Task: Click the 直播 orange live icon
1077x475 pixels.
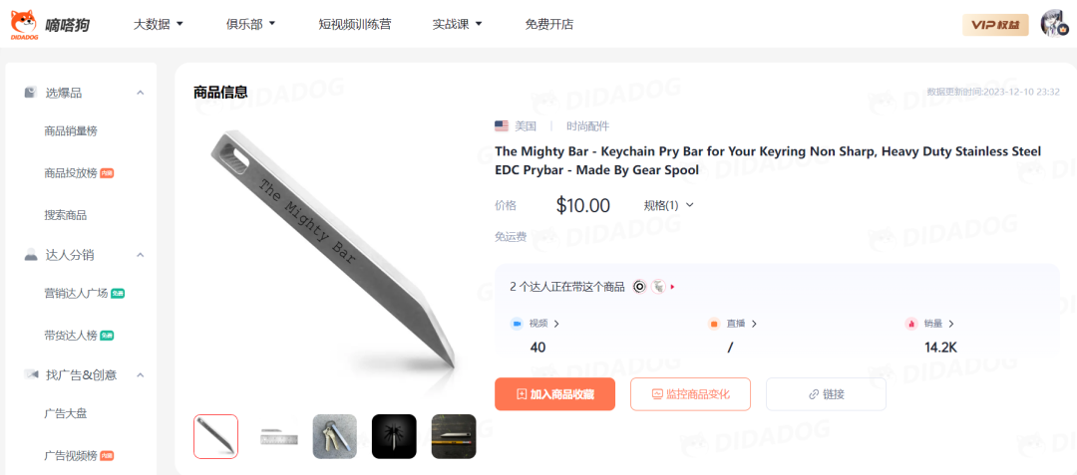Action: pos(714,324)
